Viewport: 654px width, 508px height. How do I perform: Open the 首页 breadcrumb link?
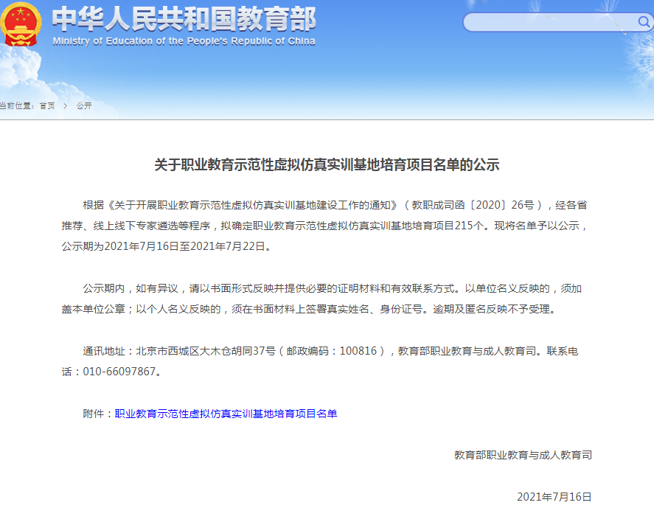coord(47,106)
